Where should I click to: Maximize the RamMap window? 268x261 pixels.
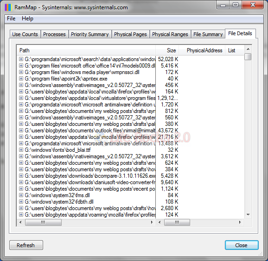pyautogui.click(x=236, y=5)
